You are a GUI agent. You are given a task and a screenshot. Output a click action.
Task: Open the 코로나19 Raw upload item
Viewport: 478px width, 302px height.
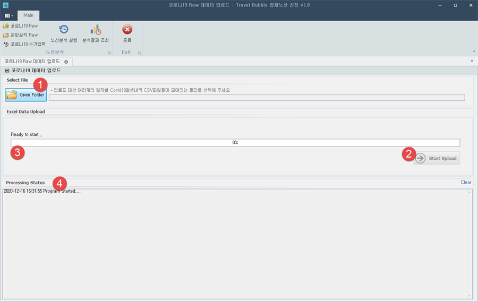pos(20,26)
